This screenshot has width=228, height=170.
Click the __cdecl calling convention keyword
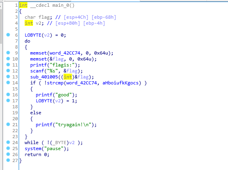(40, 6)
